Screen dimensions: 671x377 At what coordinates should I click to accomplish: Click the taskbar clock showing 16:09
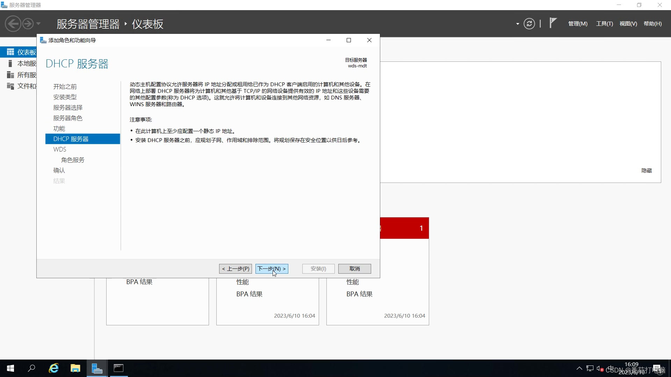(632, 368)
